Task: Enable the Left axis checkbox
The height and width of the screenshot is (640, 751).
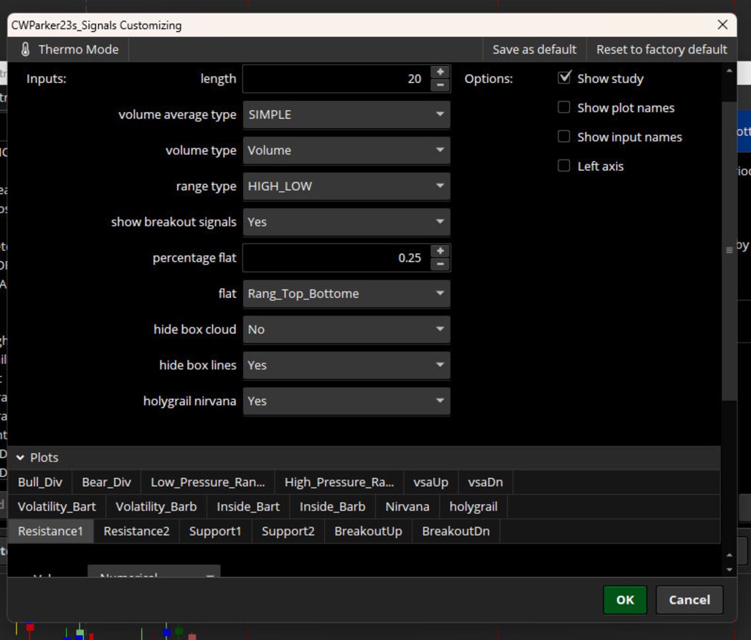Action: (x=564, y=165)
